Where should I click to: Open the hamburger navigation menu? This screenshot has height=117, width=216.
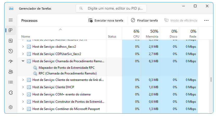click(11, 20)
